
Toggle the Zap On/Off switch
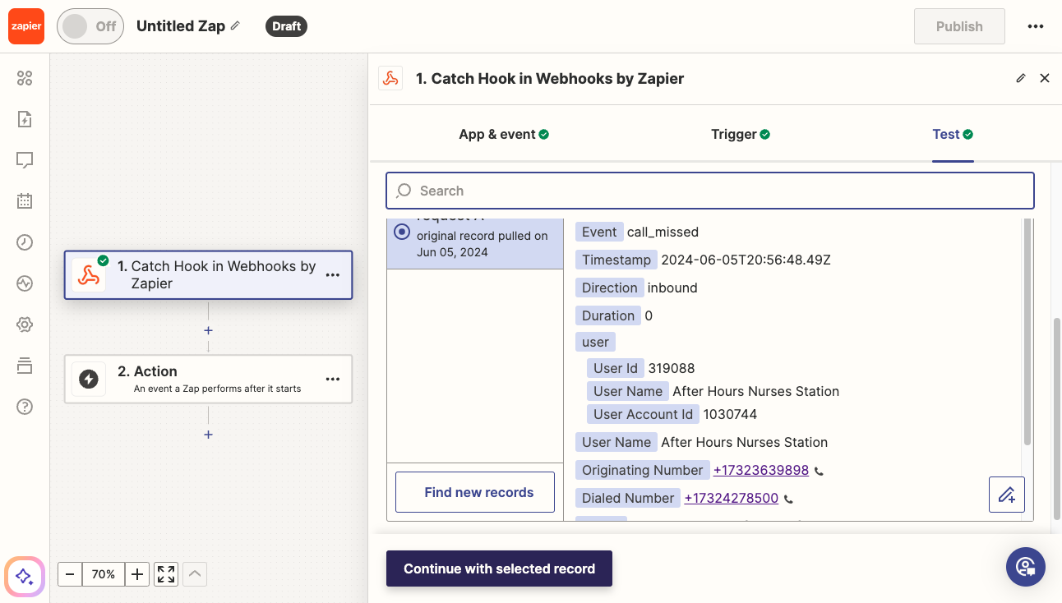[90, 26]
